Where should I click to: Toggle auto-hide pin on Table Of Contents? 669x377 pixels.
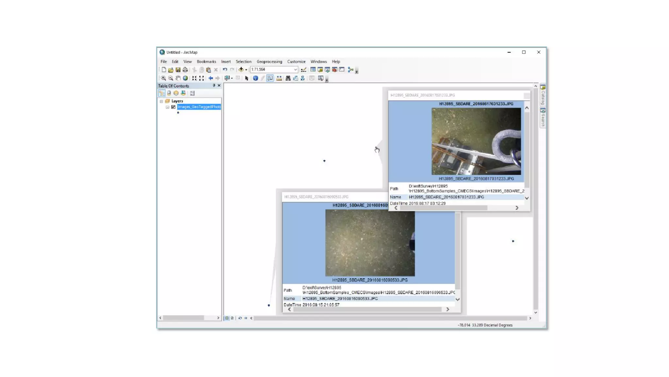coord(214,86)
